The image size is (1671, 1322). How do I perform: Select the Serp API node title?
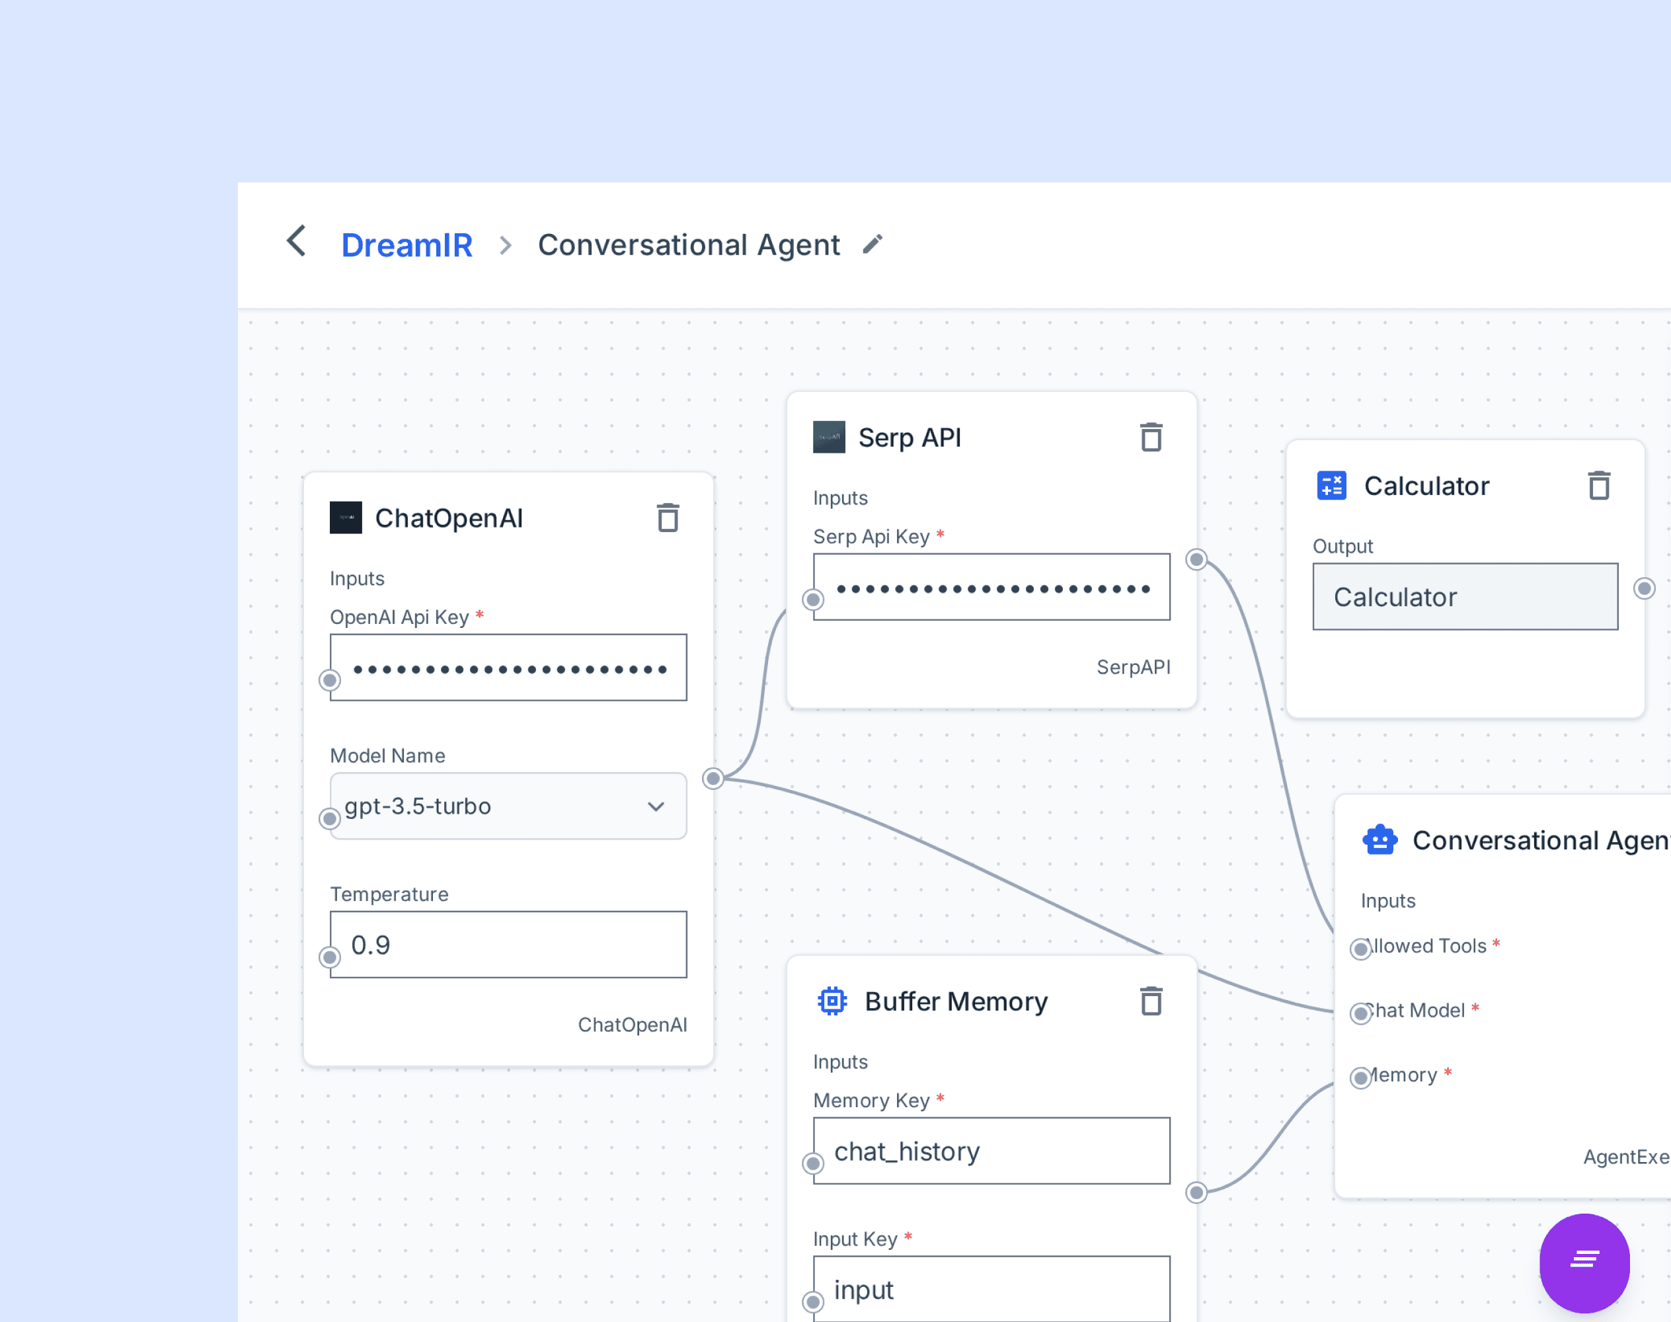coord(910,438)
